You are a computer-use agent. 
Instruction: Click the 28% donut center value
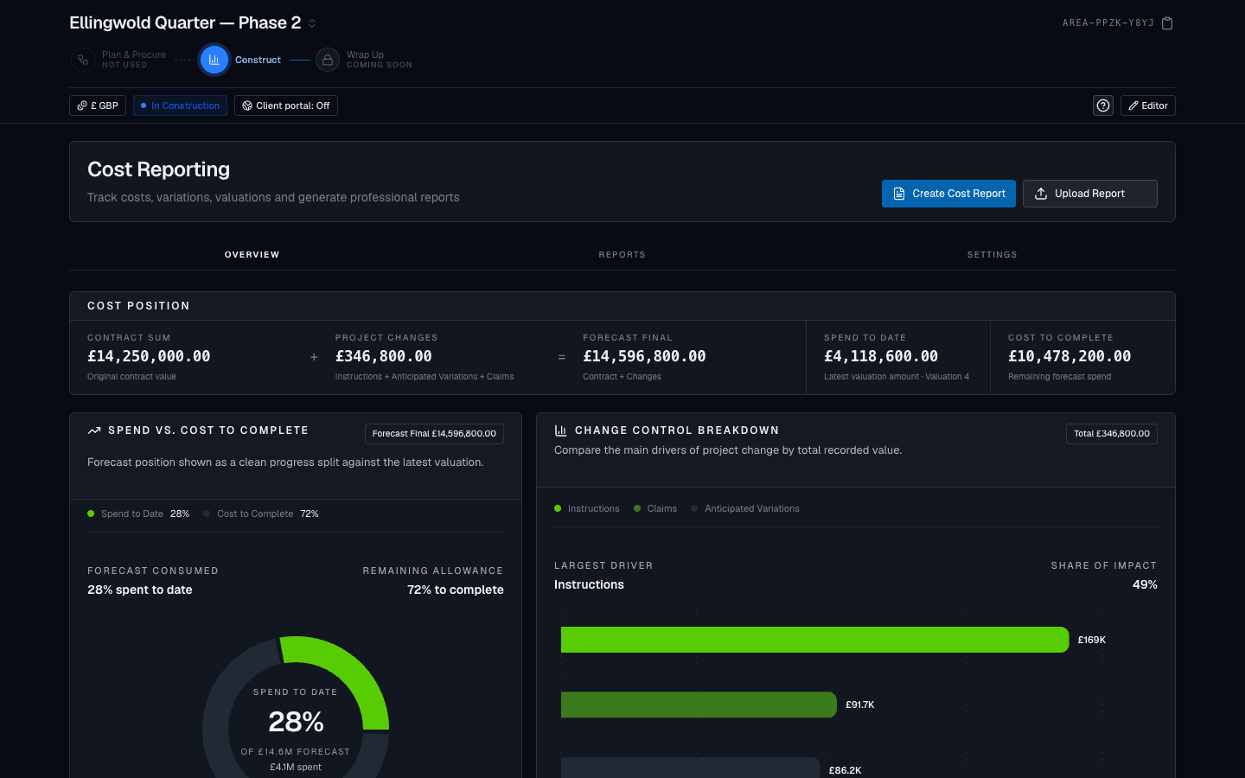click(296, 722)
